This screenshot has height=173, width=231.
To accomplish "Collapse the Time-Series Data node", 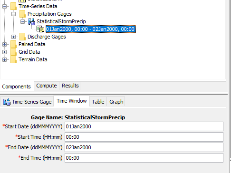I will pyautogui.click(x=4, y=6).
